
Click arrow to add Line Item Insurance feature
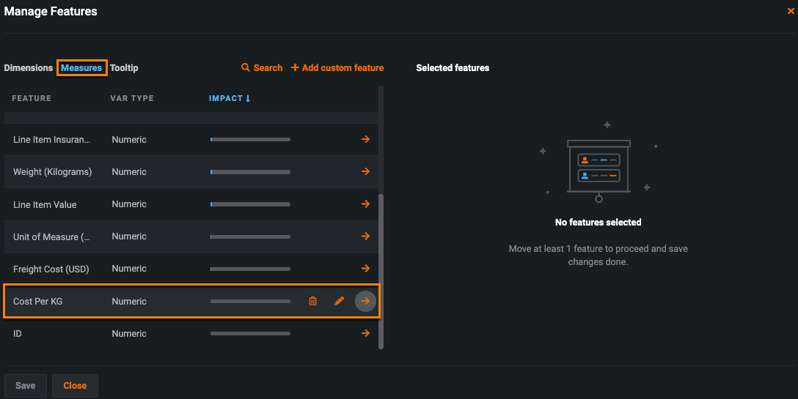tap(365, 139)
